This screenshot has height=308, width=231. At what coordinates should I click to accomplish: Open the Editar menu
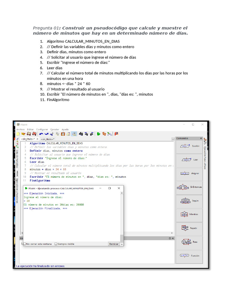click(x=30, y=129)
